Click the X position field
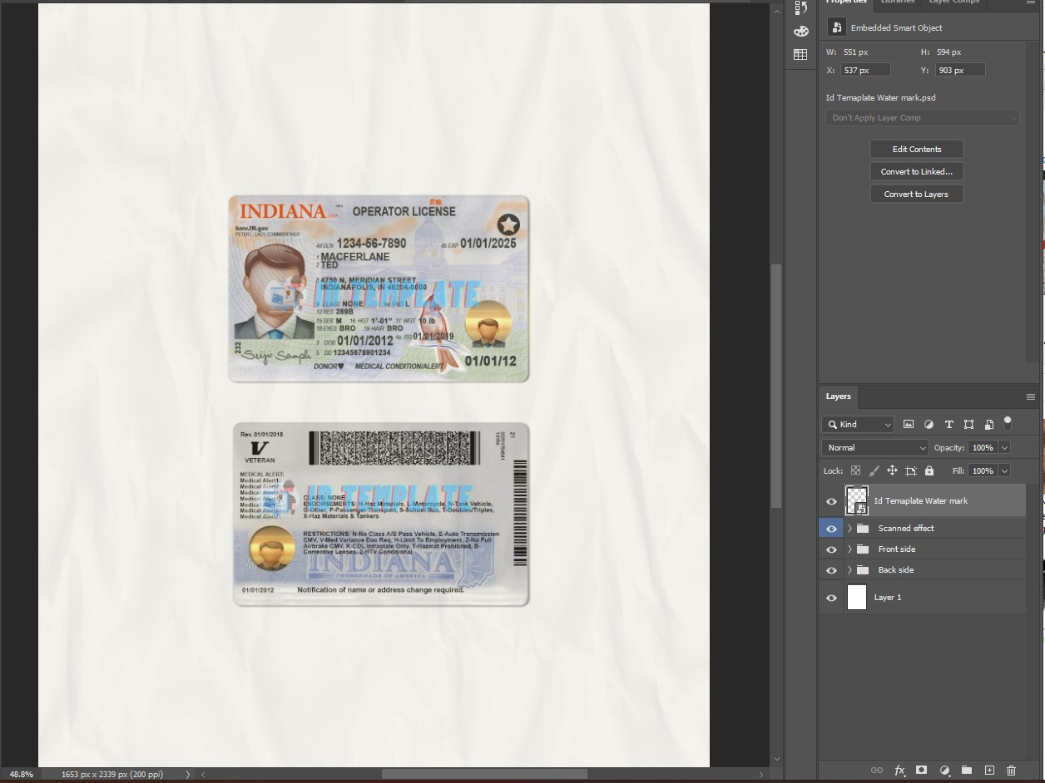Image resolution: width=1045 pixels, height=783 pixels. coord(865,70)
